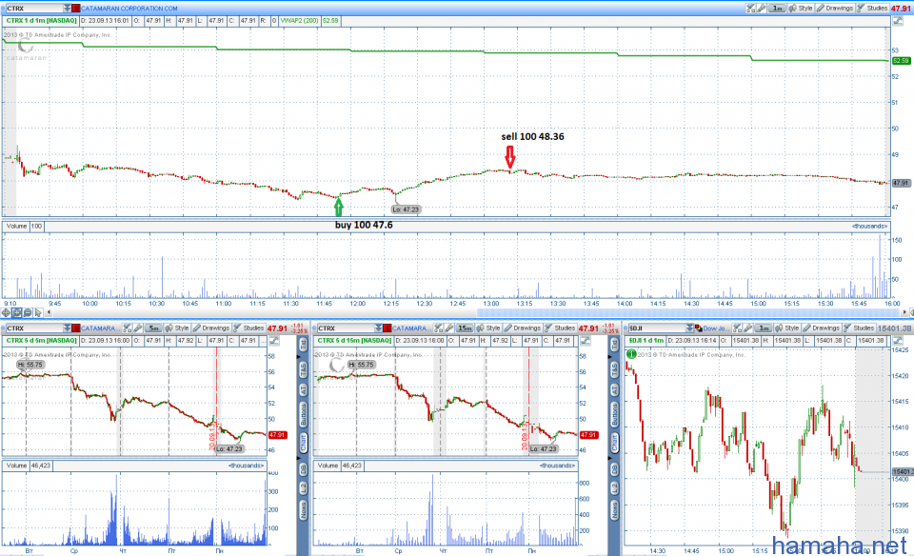Click the left scroll arrow of main chart scrollbar
This screenshot has width=914, height=556.
(49, 313)
